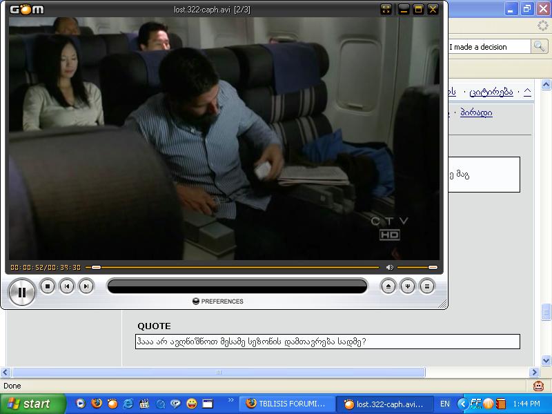Screen dimensions: 552x414
Task: Show the GOM Player playlist
Action: tap(427, 286)
